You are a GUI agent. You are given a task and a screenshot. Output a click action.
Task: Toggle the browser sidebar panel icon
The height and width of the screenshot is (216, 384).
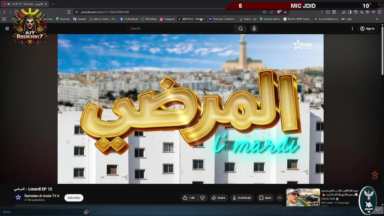pyautogui.click(x=349, y=12)
